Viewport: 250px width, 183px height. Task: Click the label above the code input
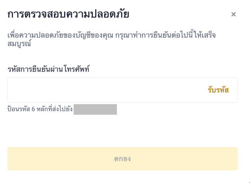click(x=48, y=69)
